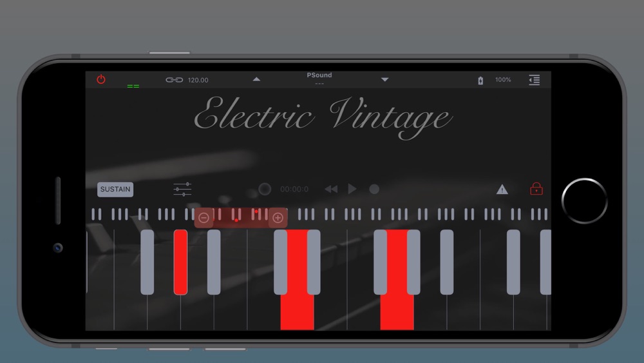Start recording with the circle button
This screenshot has height=363, width=644.
374,189
